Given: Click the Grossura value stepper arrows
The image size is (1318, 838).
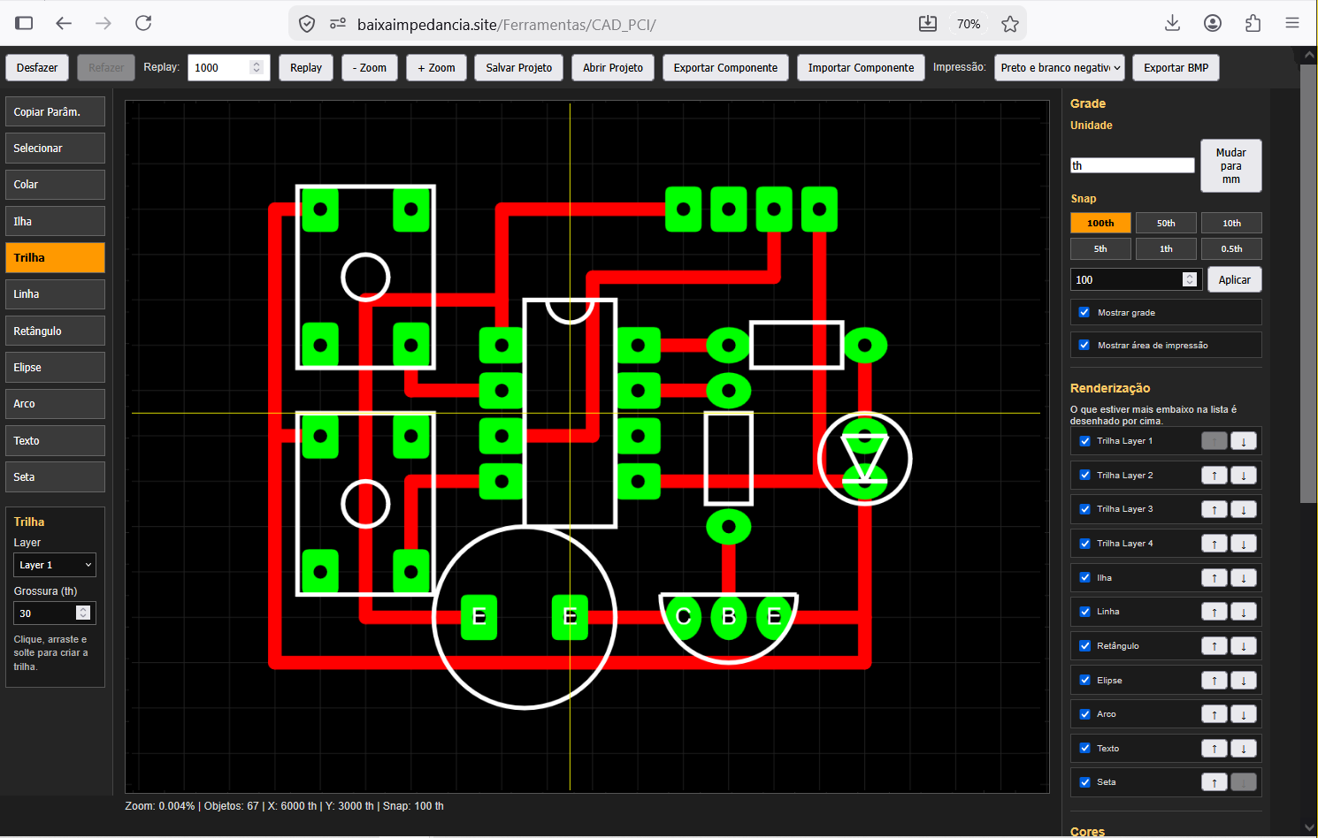Looking at the screenshot, I should (83, 613).
